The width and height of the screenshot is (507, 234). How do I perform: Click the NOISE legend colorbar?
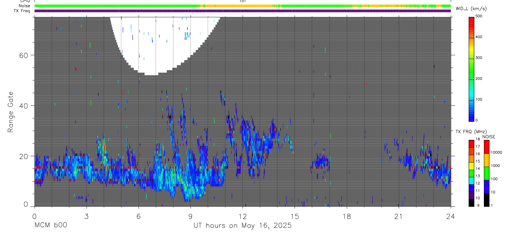click(487, 173)
